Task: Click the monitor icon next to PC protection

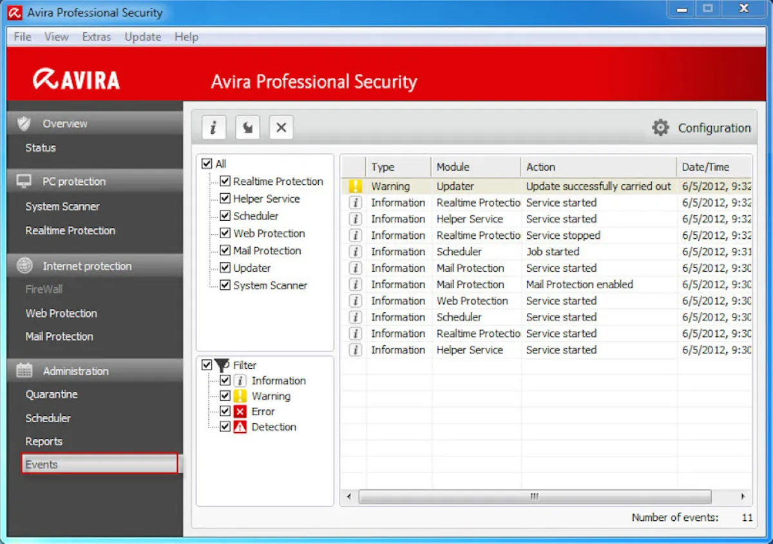Action: 24,182
